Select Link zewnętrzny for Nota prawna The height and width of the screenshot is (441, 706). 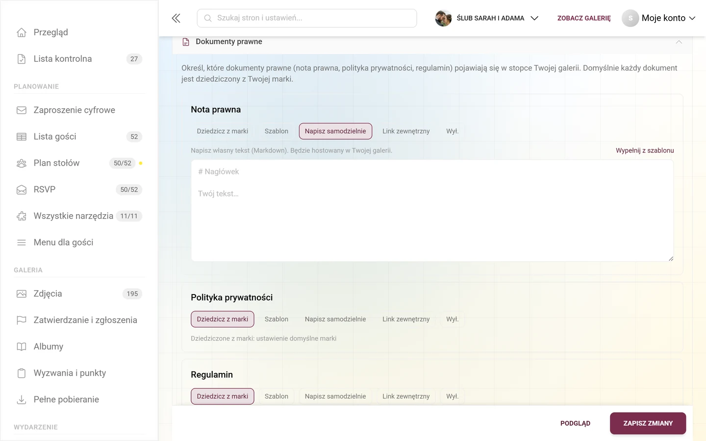[406, 131]
